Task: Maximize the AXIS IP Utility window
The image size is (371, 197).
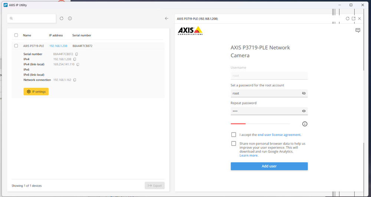Action: coord(351,5)
